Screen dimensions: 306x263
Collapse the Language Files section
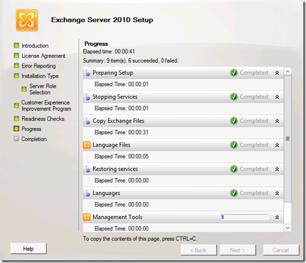277,145
